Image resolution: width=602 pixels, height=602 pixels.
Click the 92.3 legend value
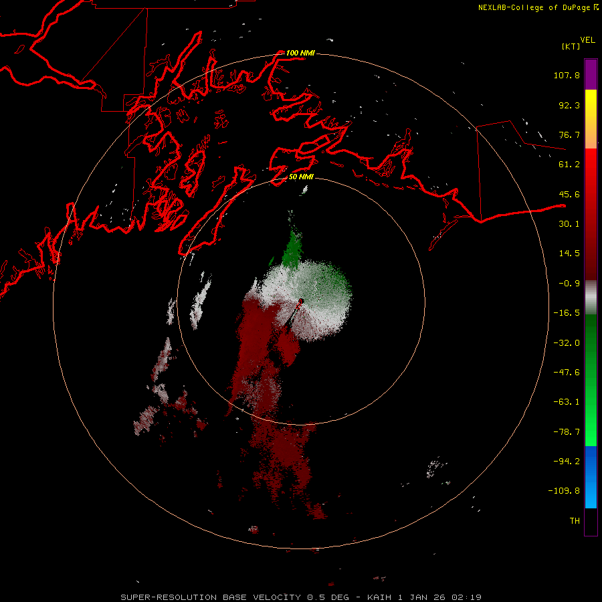coord(569,105)
